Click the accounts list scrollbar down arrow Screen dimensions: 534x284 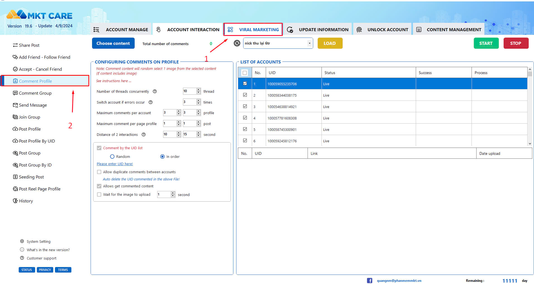(x=530, y=144)
